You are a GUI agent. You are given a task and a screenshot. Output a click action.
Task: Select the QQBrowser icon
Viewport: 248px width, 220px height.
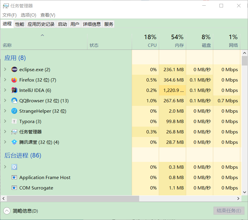point(14,101)
